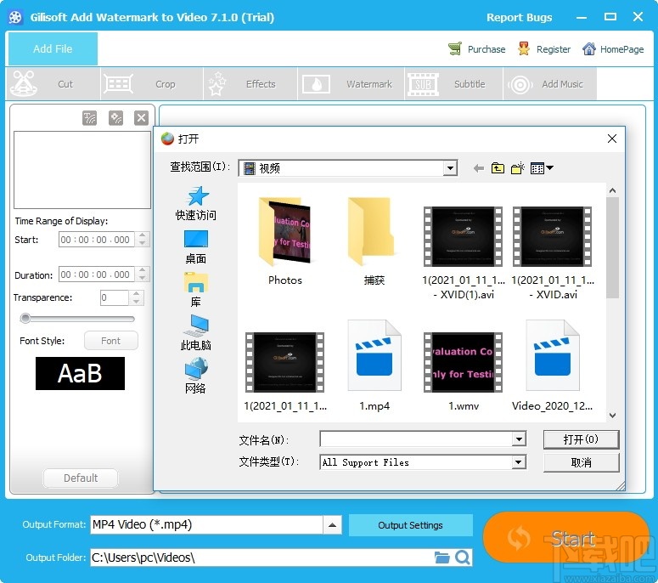The height and width of the screenshot is (583, 658).
Task: Decrease the Duration time stepper
Action: click(143, 278)
